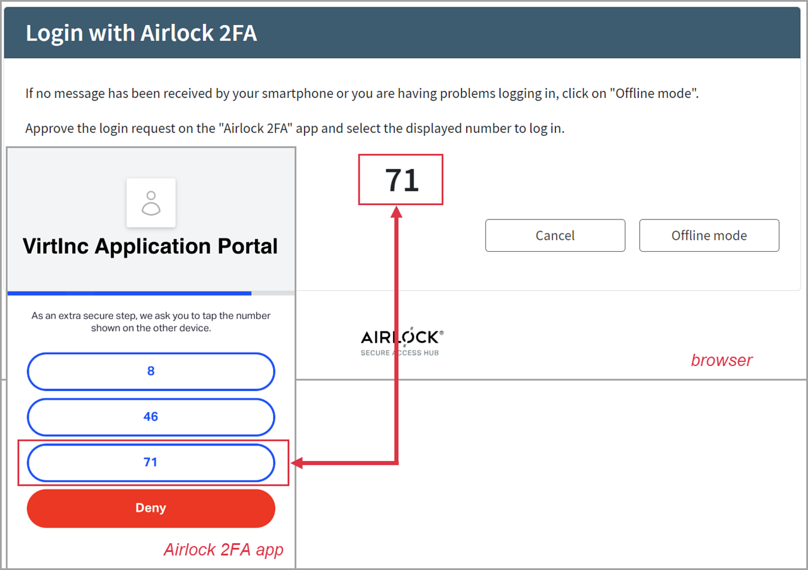The image size is (808, 570).
Task: Click the 'As an extra secure step' text
Action: coord(151,322)
